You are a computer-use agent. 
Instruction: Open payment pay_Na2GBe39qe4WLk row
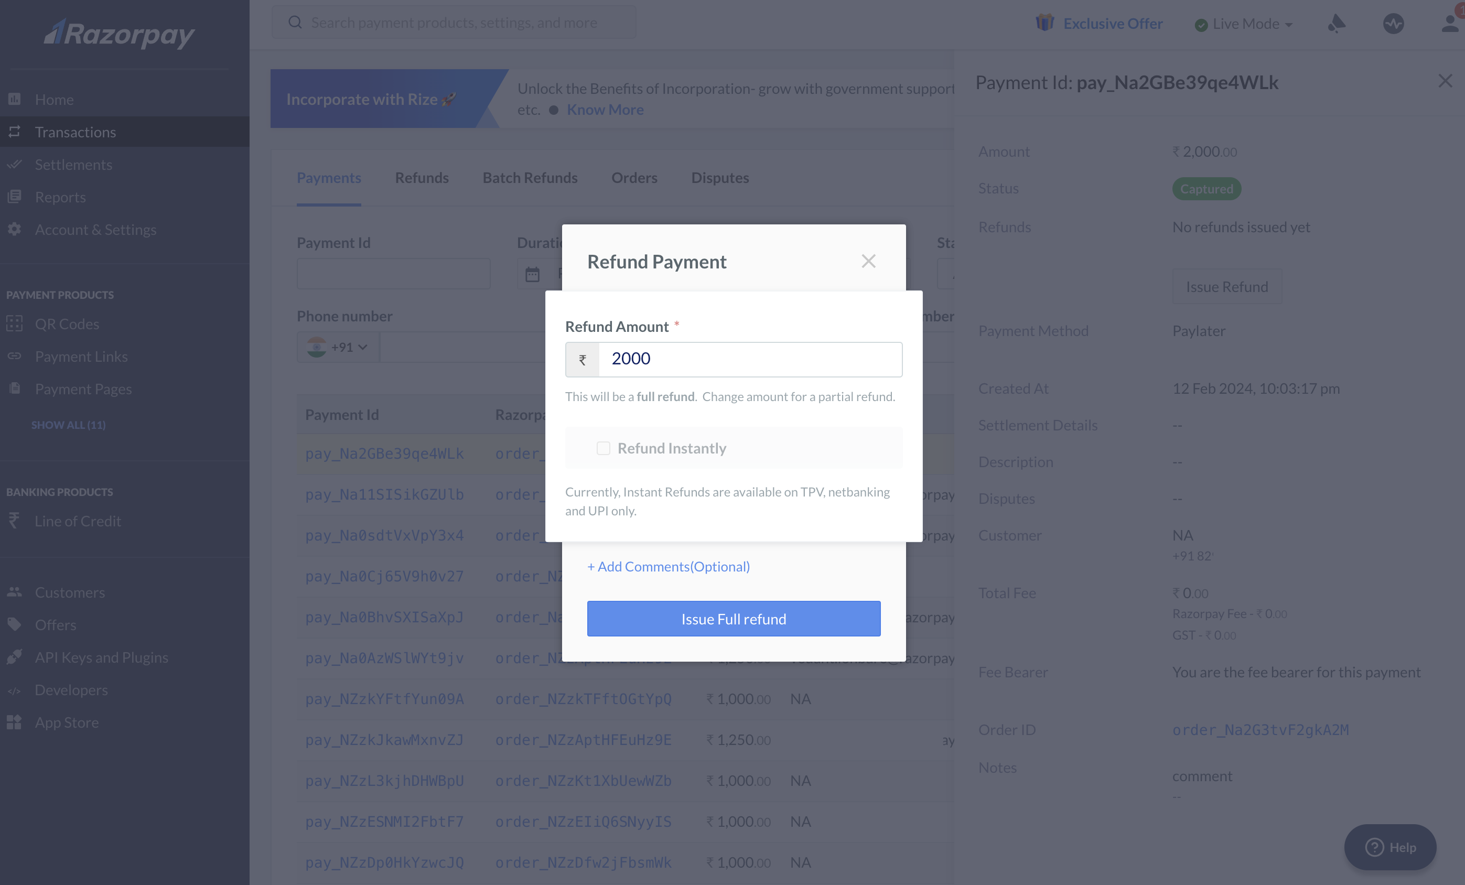[385, 454]
